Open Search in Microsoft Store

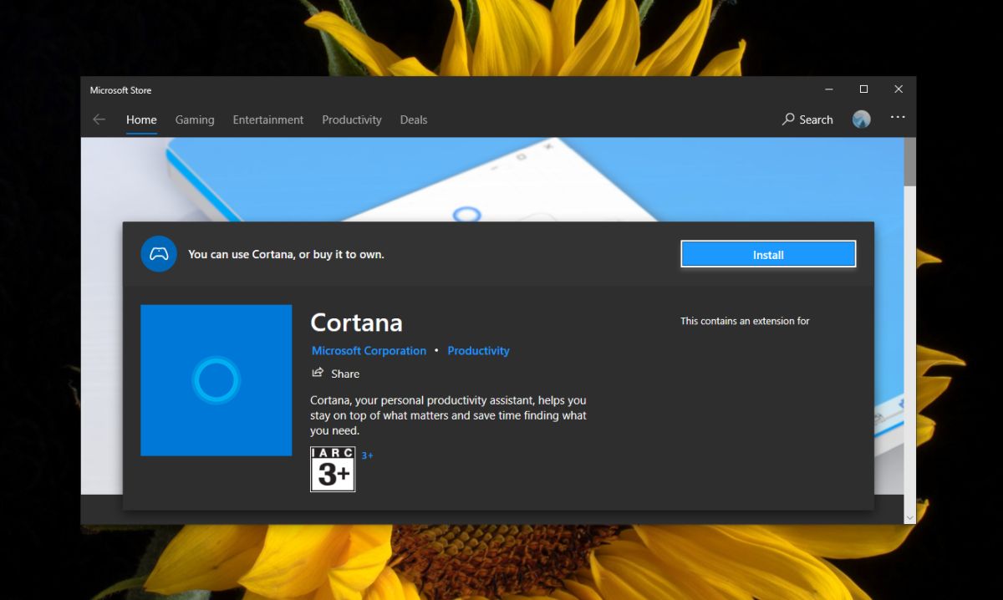click(806, 119)
